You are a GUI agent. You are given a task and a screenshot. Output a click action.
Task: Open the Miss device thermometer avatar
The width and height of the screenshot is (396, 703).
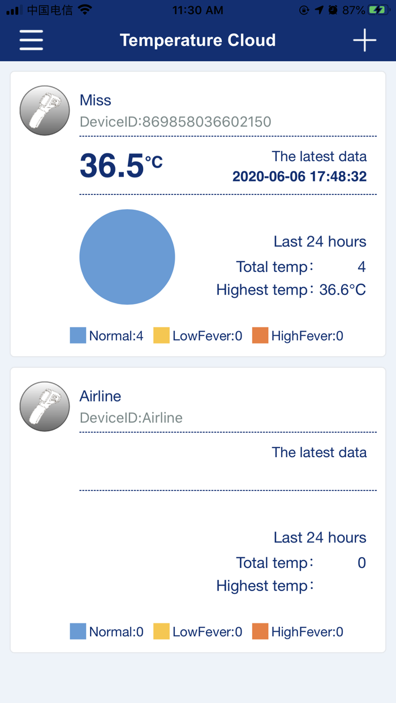click(44, 110)
